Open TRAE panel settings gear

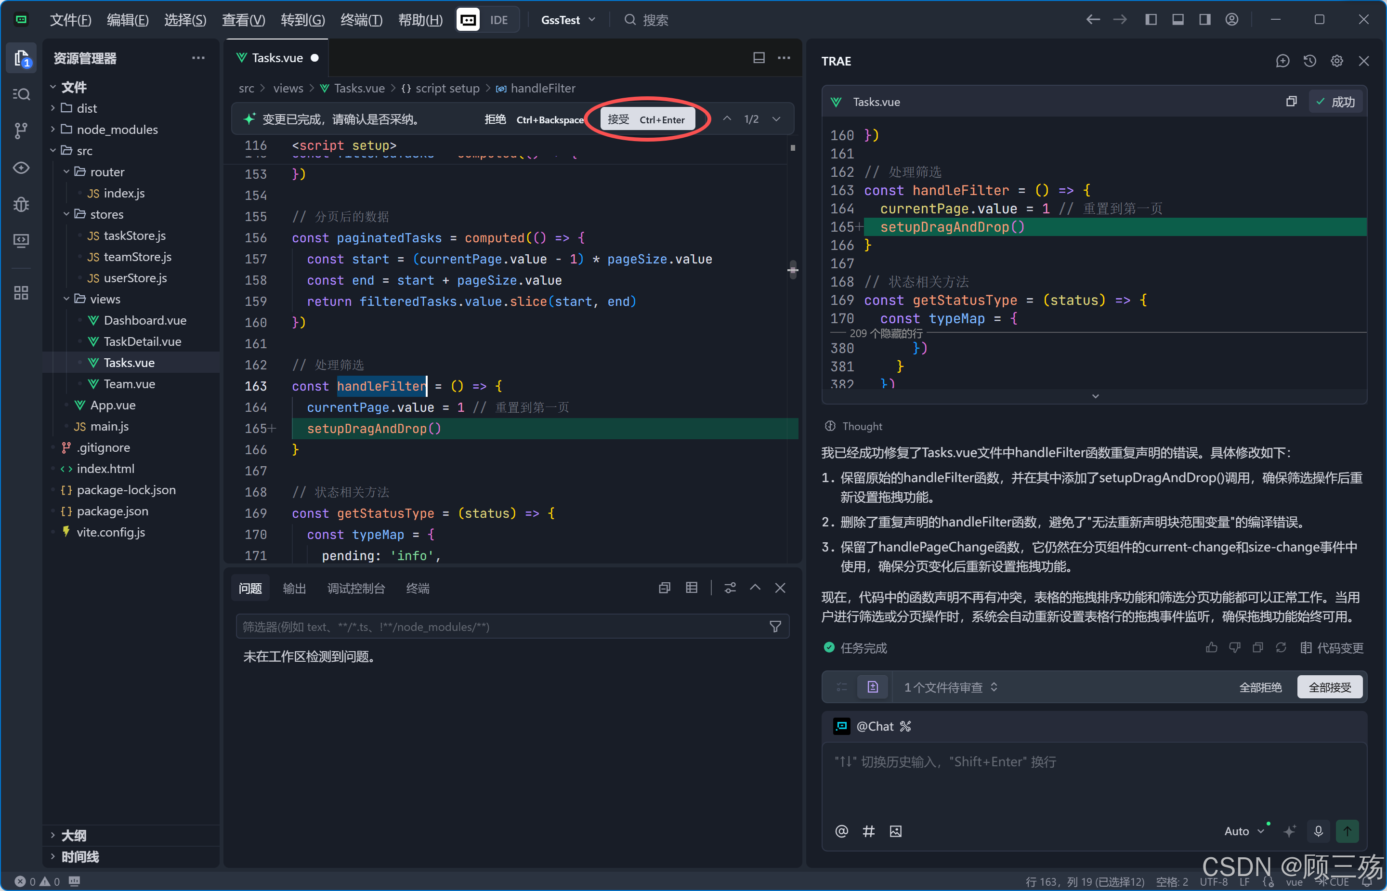[x=1337, y=61]
